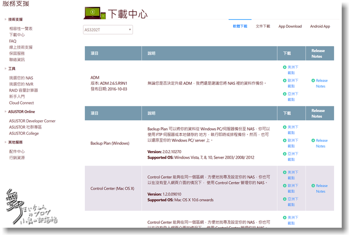Screen dimensions: 349x235
Task: Switch to the App Download tab
Action: pos(290,26)
